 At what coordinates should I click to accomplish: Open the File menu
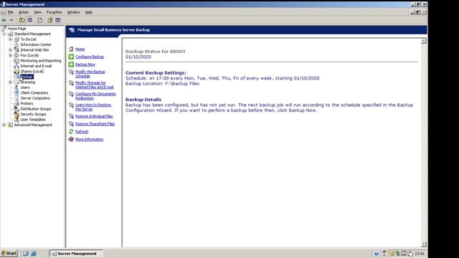[x=11, y=12]
